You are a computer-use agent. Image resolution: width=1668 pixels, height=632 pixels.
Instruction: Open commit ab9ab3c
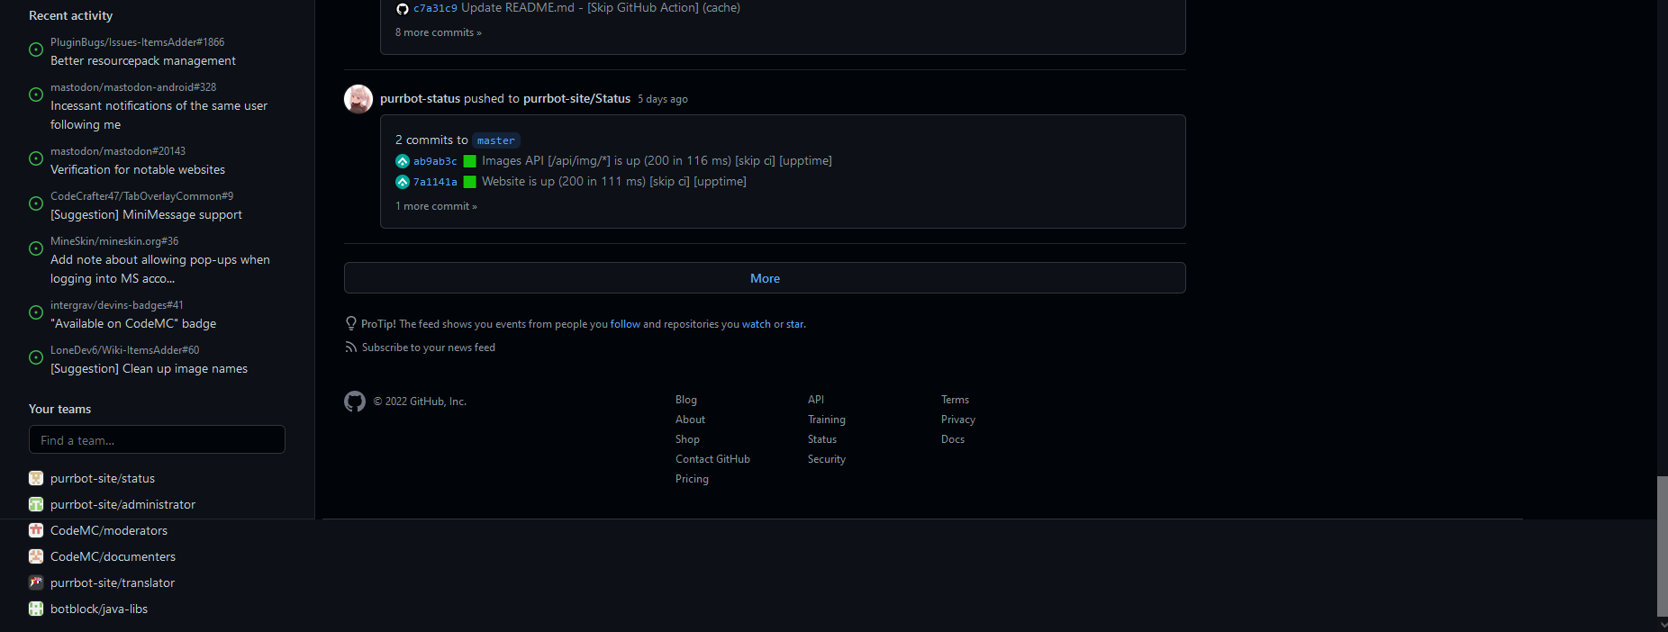[435, 161]
